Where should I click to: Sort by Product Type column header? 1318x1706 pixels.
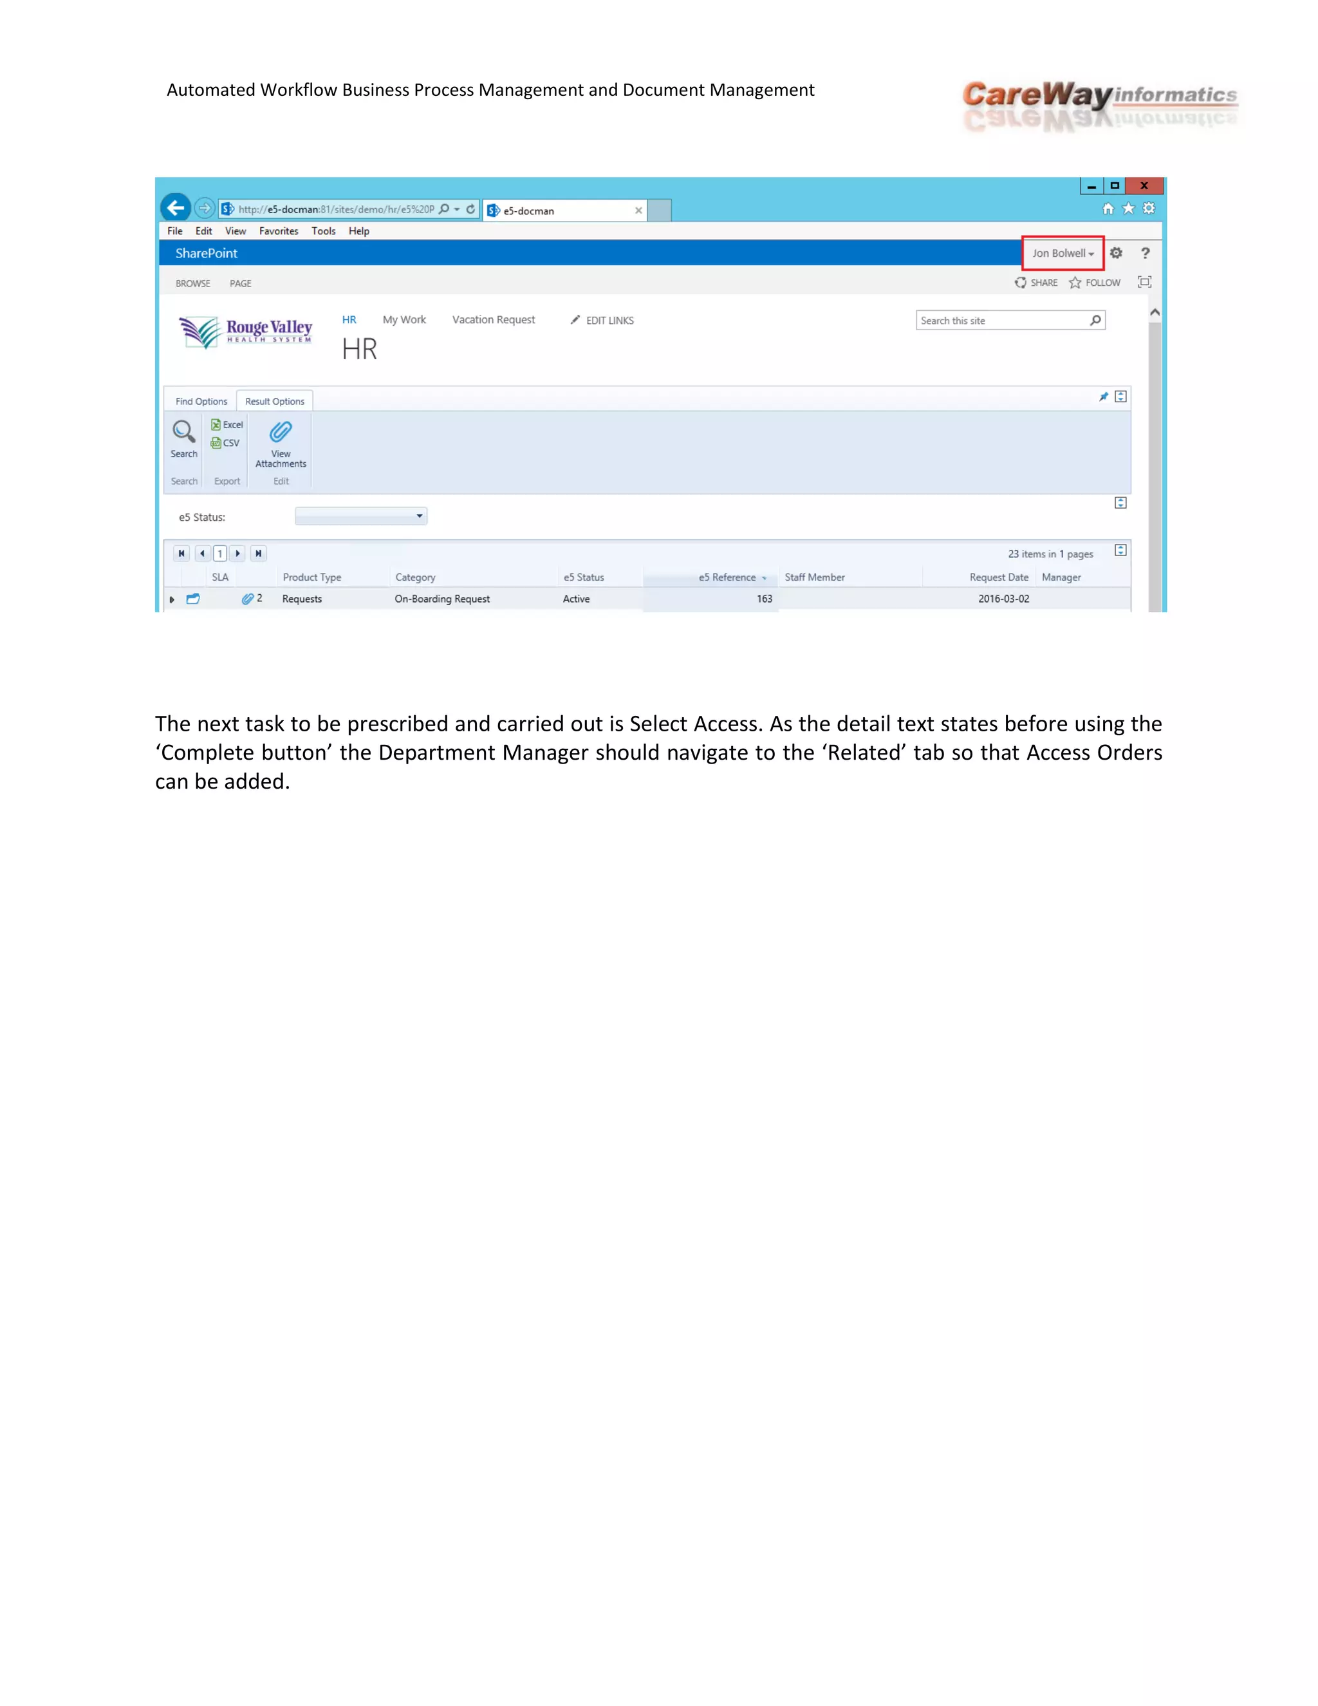(312, 577)
